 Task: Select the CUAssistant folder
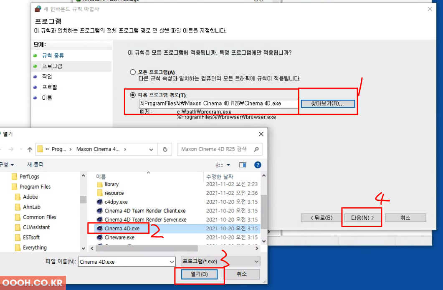pos(36,227)
